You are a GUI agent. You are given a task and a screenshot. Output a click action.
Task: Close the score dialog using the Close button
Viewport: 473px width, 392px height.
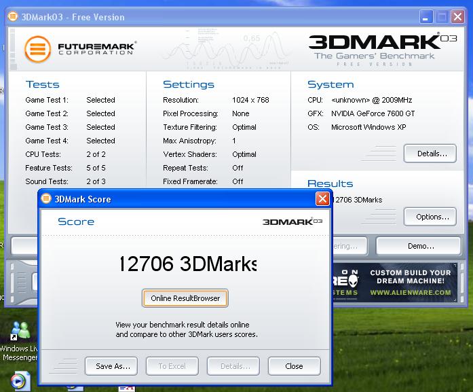294,366
